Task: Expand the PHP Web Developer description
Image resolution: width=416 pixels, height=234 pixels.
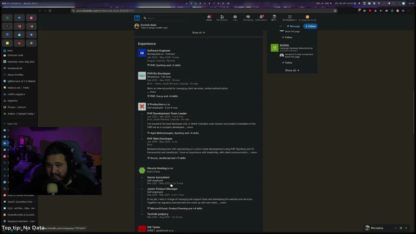Action: (x=253, y=152)
